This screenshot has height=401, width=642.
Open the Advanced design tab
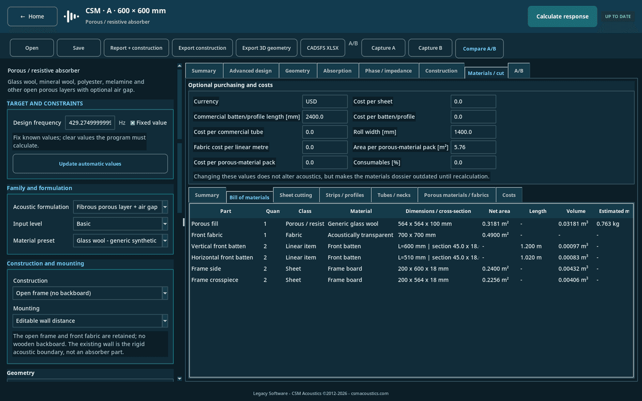click(250, 71)
